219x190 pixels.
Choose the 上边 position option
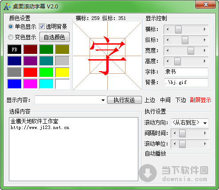(149, 100)
